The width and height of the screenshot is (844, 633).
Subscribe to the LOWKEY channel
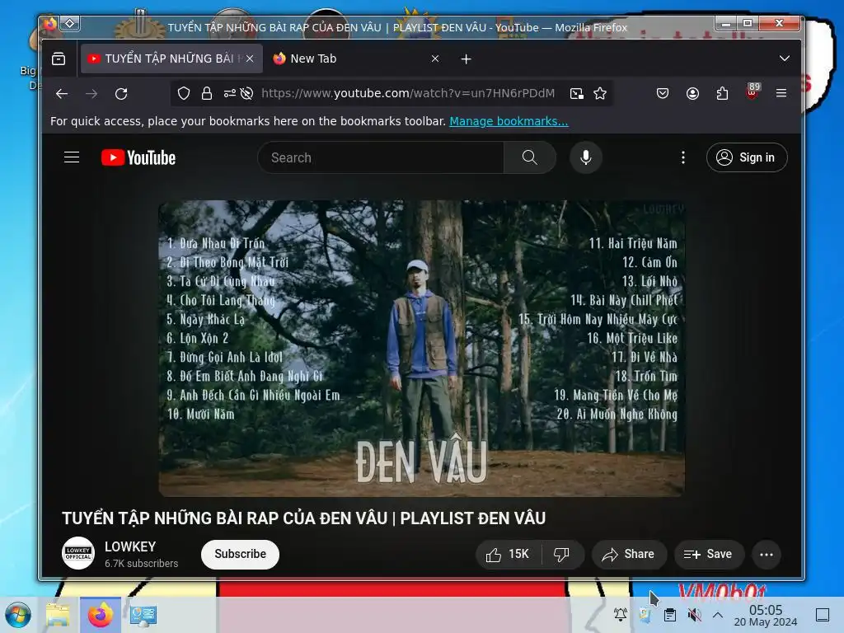tap(240, 555)
